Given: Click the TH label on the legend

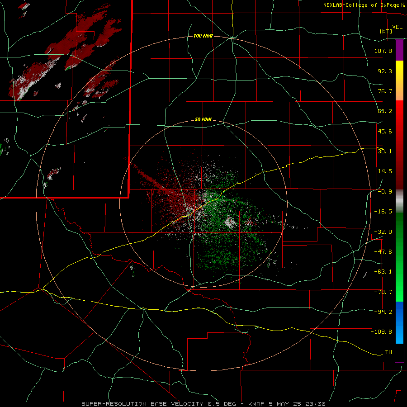Looking at the screenshot, I should (388, 352).
